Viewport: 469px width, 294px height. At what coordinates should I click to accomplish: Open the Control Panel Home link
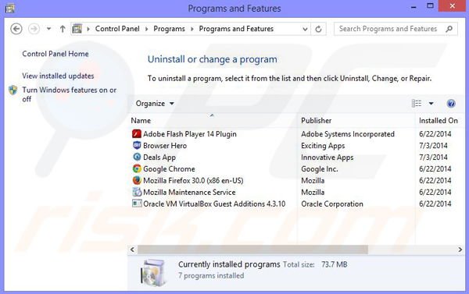coord(55,54)
